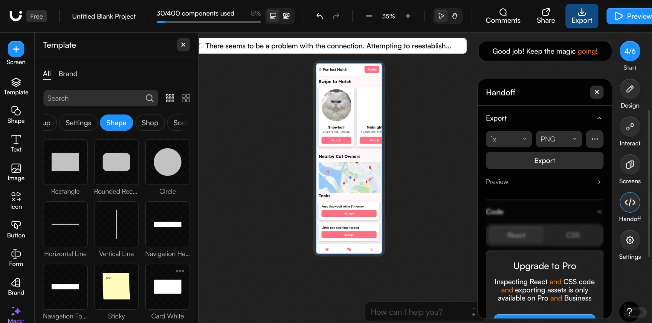The height and width of the screenshot is (323, 652).
Task: Collapse the Export section chevron
Action: tap(599, 118)
